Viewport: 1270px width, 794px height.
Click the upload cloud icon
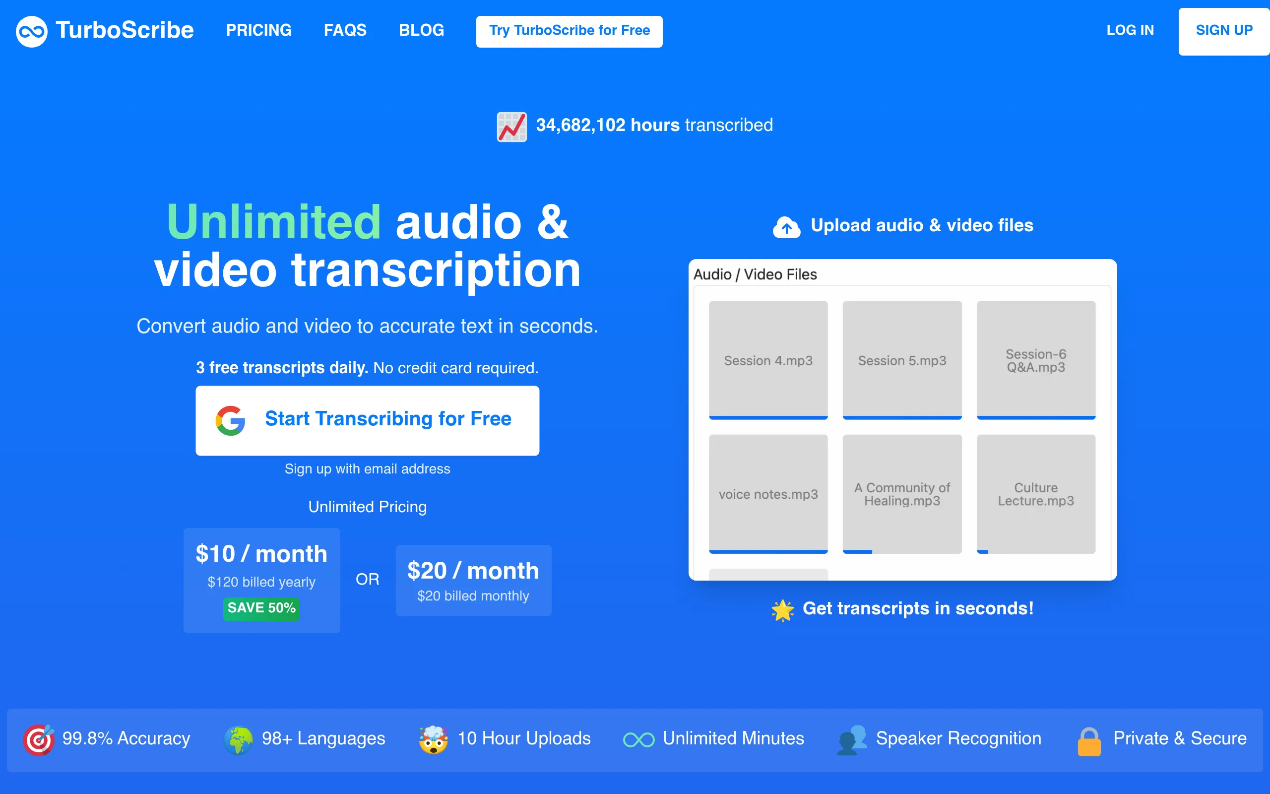(786, 226)
